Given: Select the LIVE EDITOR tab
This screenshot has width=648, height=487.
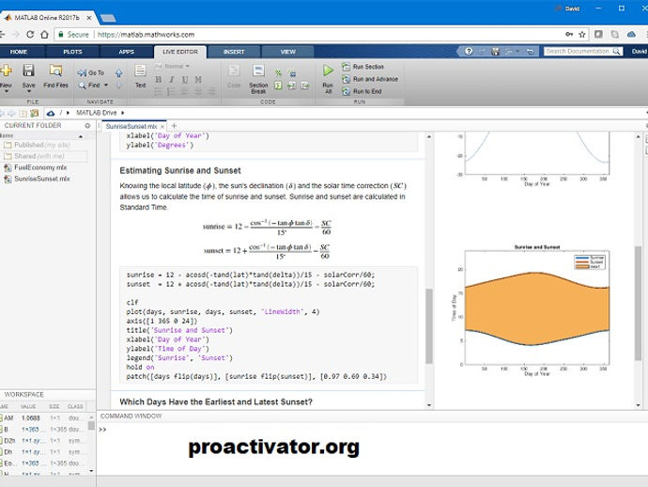Looking at the screenshot, I should click(x=180, y=52).
